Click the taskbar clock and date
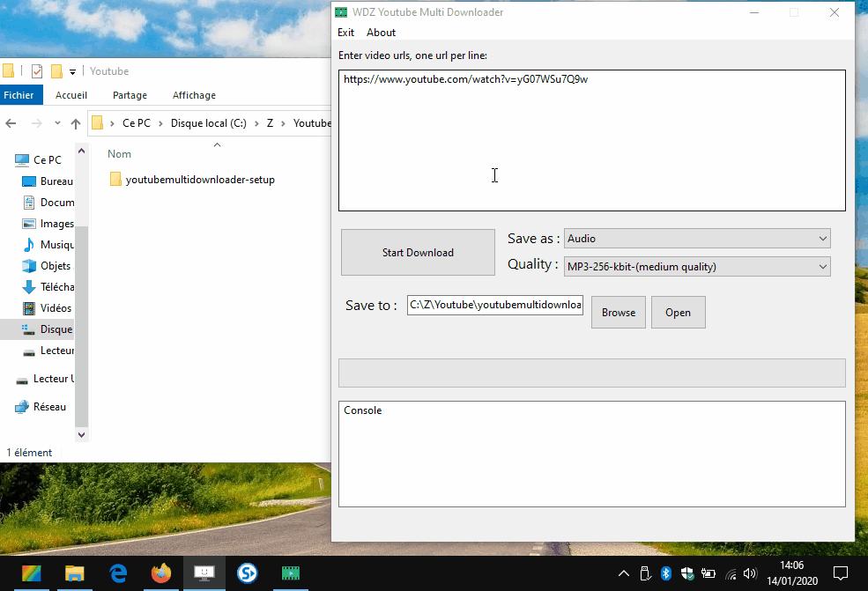The image size is (868, 591). pyautogui.click(x=792, y=573)
